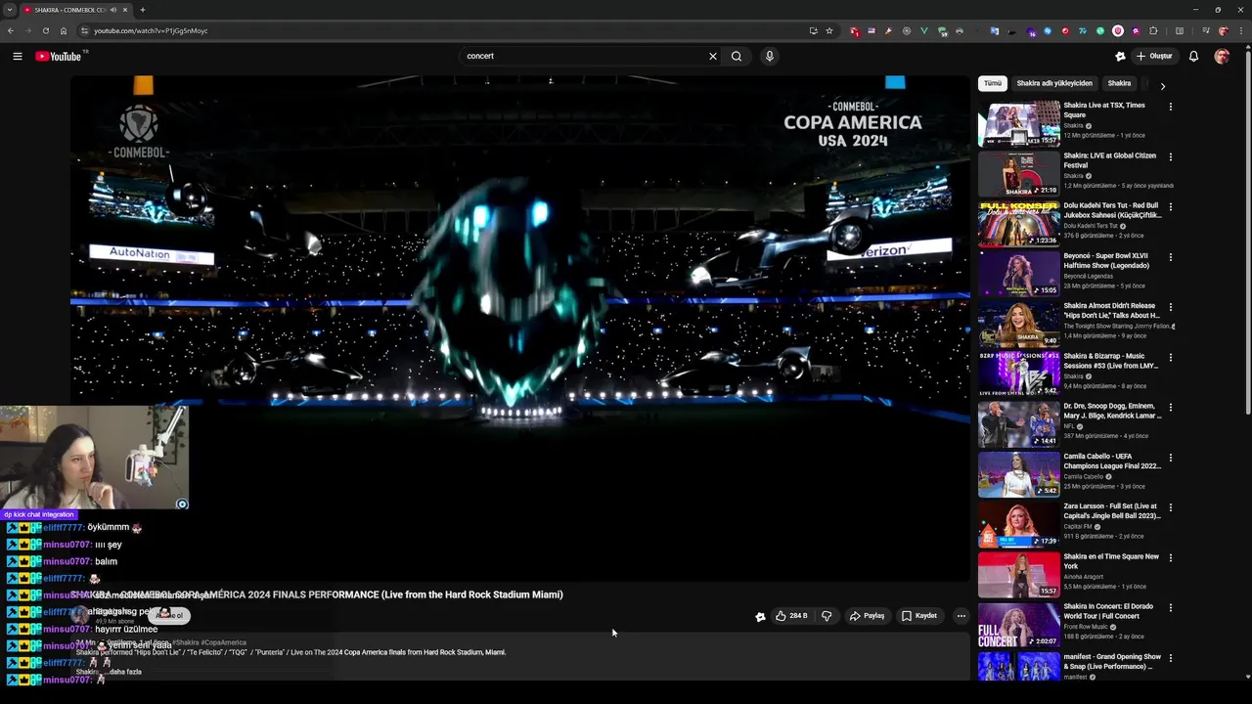Click the install/cast screen icon in address bar
Screen dimensions: 1252x704
(x=813, y=30)
